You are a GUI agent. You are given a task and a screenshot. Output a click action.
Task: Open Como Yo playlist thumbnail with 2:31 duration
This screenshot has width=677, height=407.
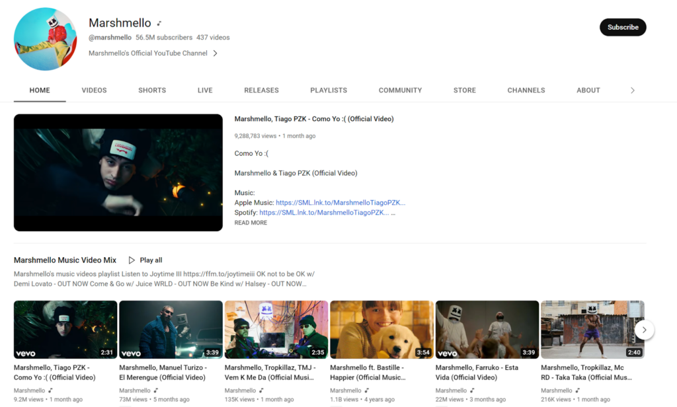[x=65, y=330]
